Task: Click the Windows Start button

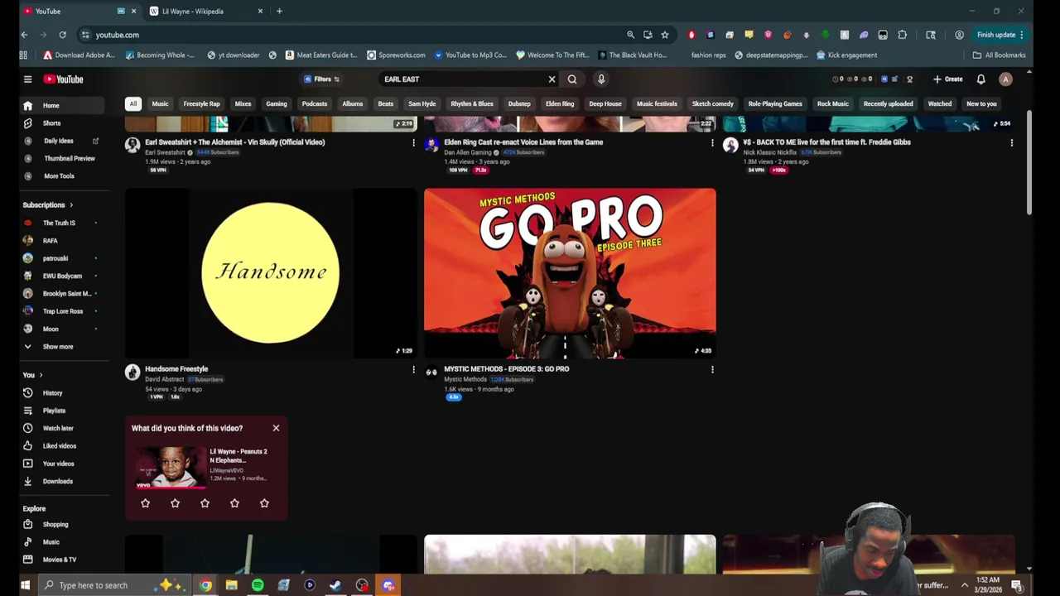Action: pyautogui.click(x=25, y=585)
